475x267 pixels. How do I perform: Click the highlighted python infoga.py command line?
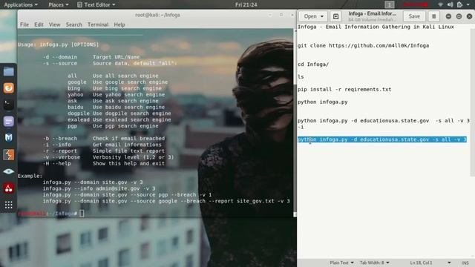tap(382, 139)
